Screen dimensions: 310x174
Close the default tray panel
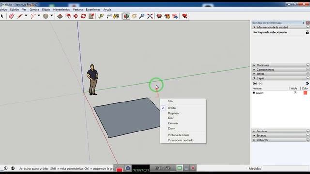[x=308, y=23]
